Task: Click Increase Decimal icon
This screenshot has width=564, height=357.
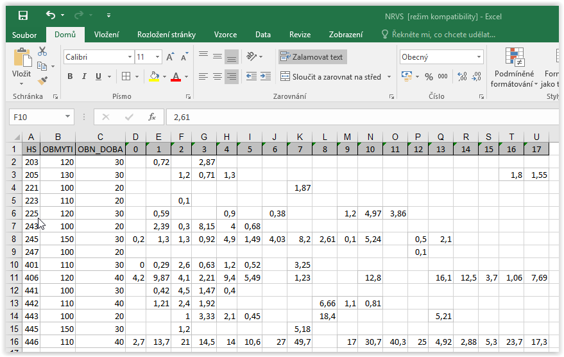Action: (x=462, y=76)
